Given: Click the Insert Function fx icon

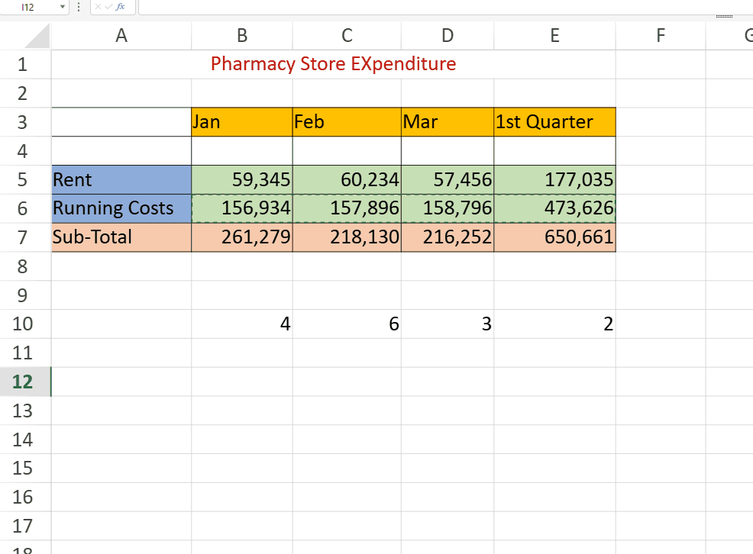Looking at the screenshot, I should (x=121, y=7).
